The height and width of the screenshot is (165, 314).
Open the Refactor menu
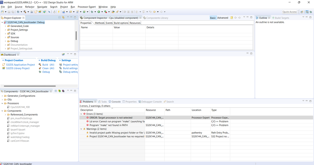(30, 7)
